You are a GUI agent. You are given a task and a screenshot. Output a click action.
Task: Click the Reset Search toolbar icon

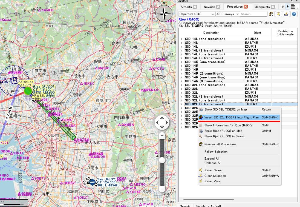point(279,14)
